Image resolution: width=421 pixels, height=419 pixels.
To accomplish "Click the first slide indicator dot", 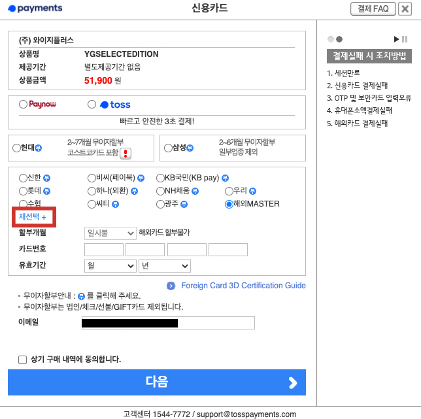I will click(331, 39).
